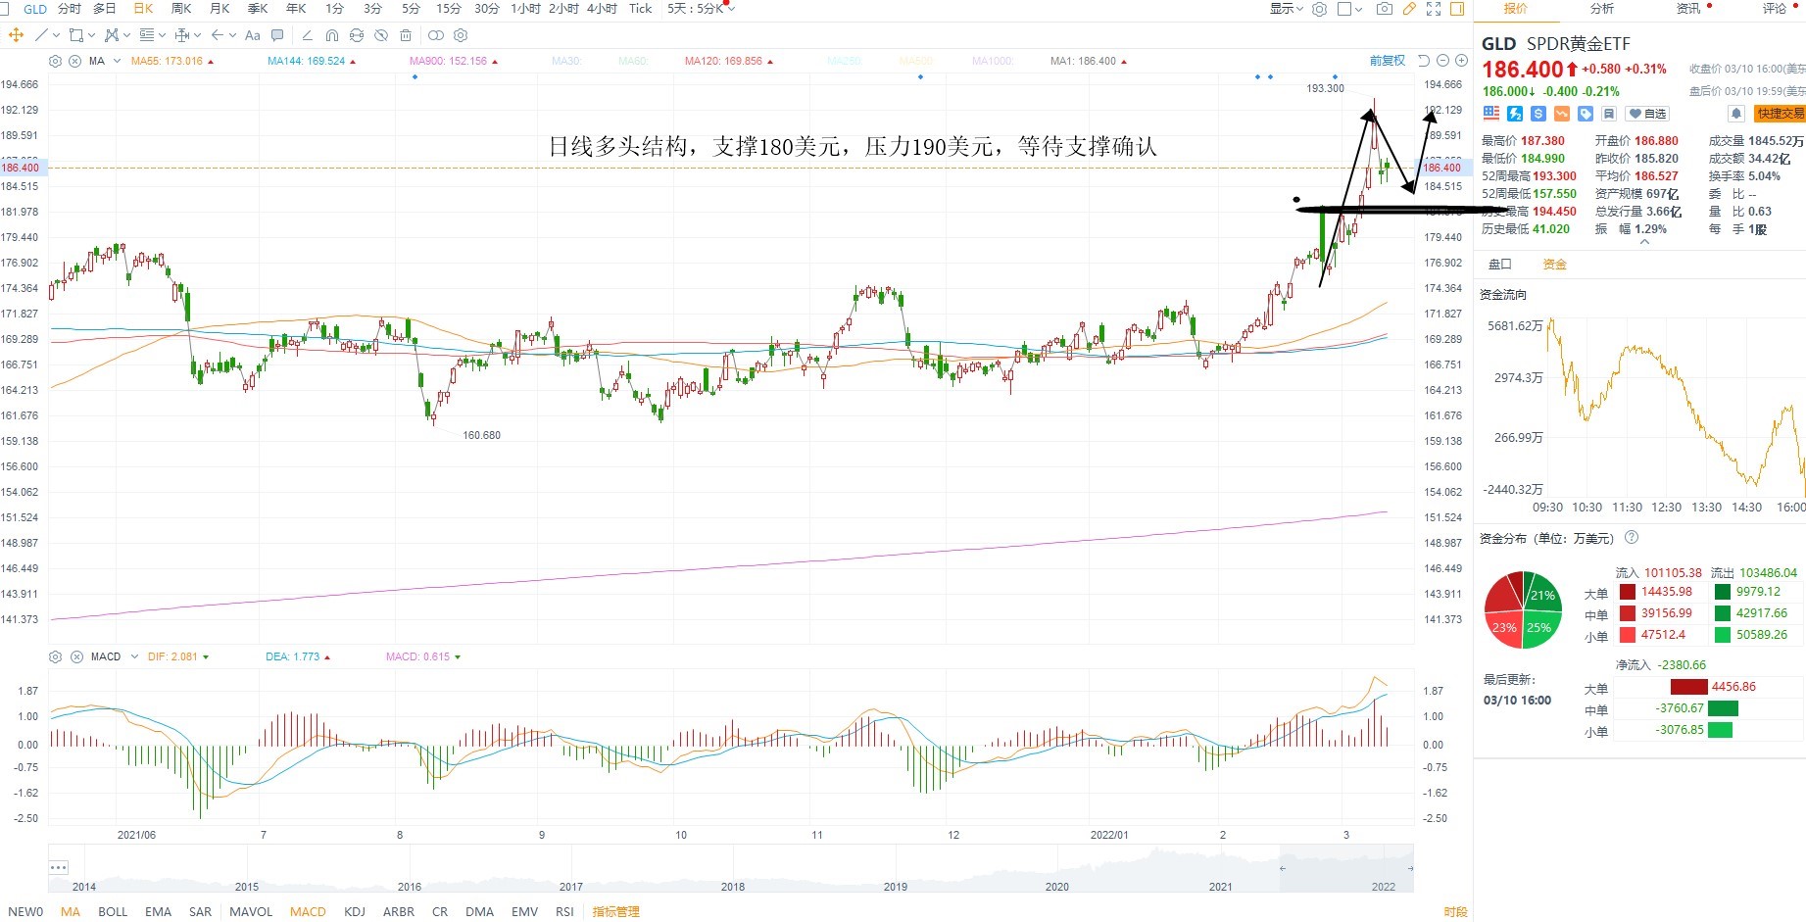
Task: Zoom in the chart with plus icon
Action: tap(1461, 61)
